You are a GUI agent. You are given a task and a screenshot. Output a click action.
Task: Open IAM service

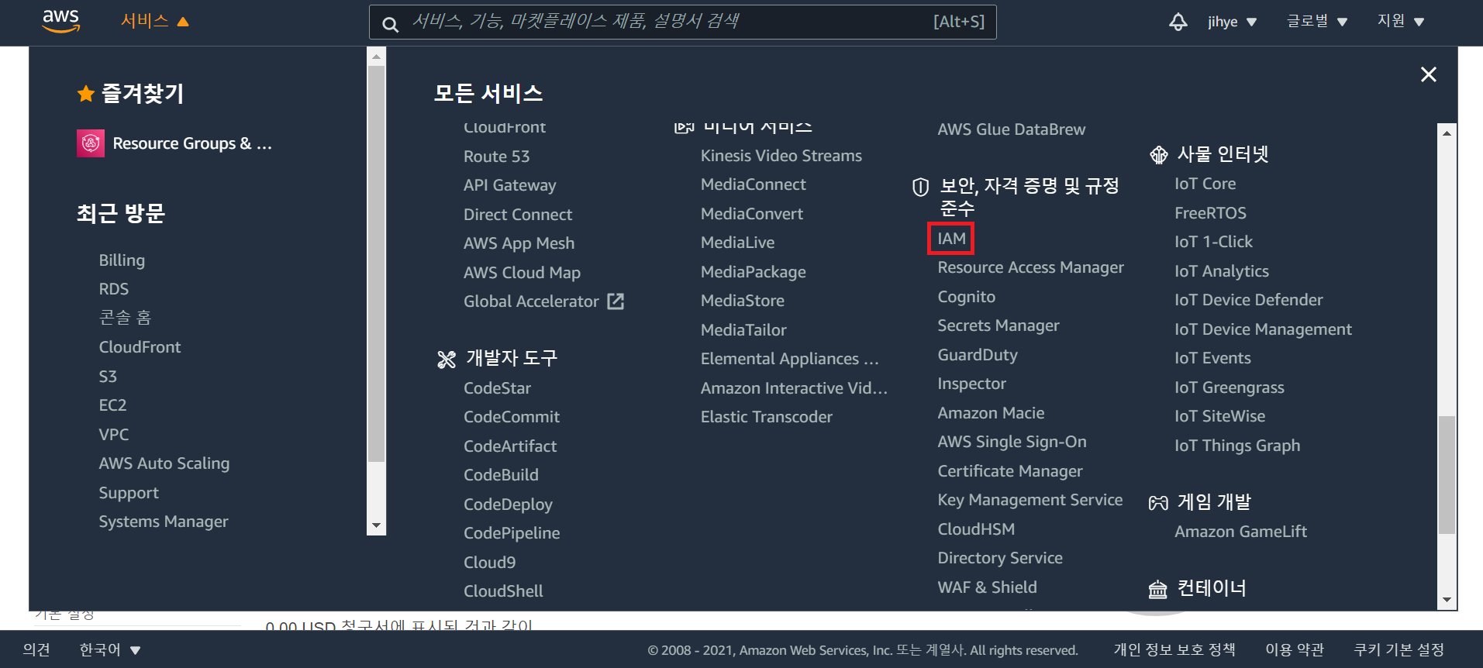[951, 239]
